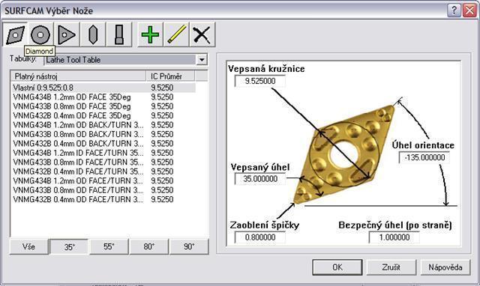This screenshot has height=286, width=480.
Task: Select the round insert shape icon
Action: pos(40,34)
